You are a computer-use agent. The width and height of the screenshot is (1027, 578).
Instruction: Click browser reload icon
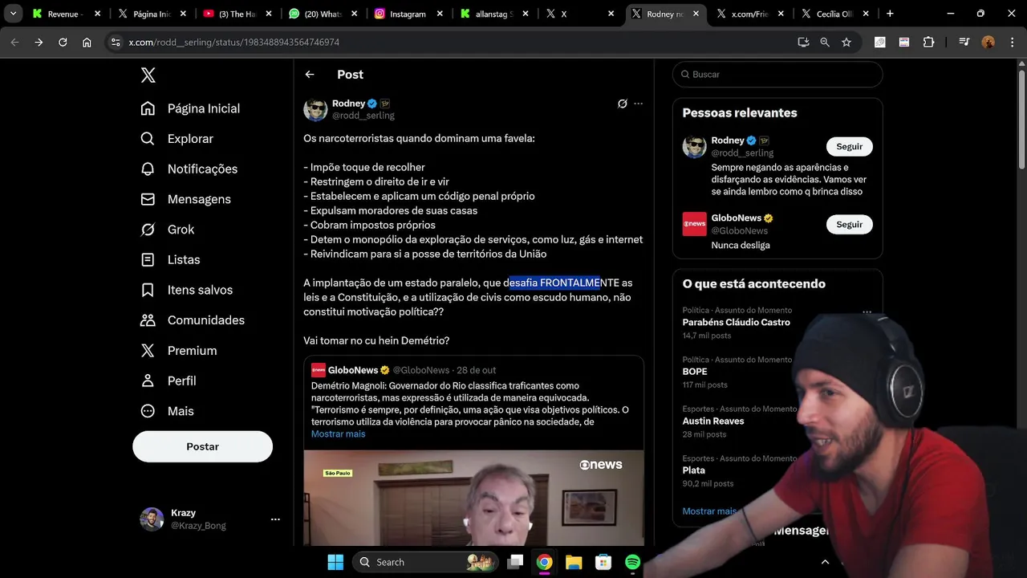pos(63,42)
